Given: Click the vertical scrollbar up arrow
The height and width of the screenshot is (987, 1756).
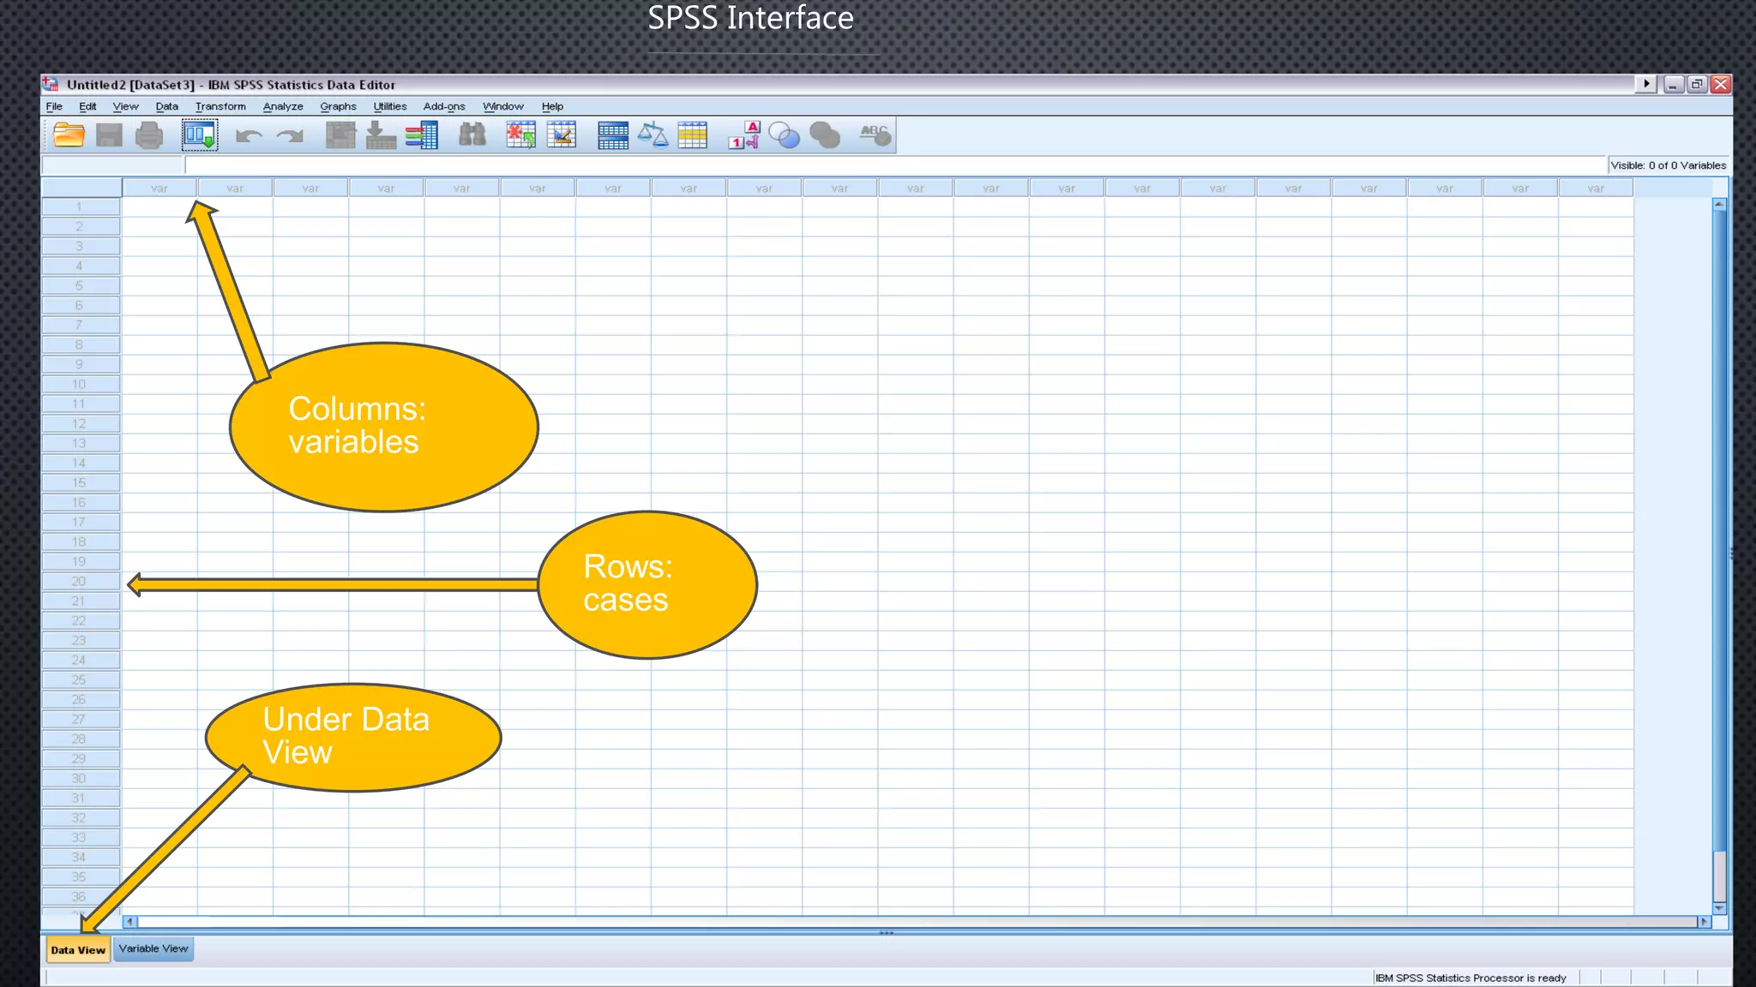Looking at the screenshot, I should tap(1719, 204).
